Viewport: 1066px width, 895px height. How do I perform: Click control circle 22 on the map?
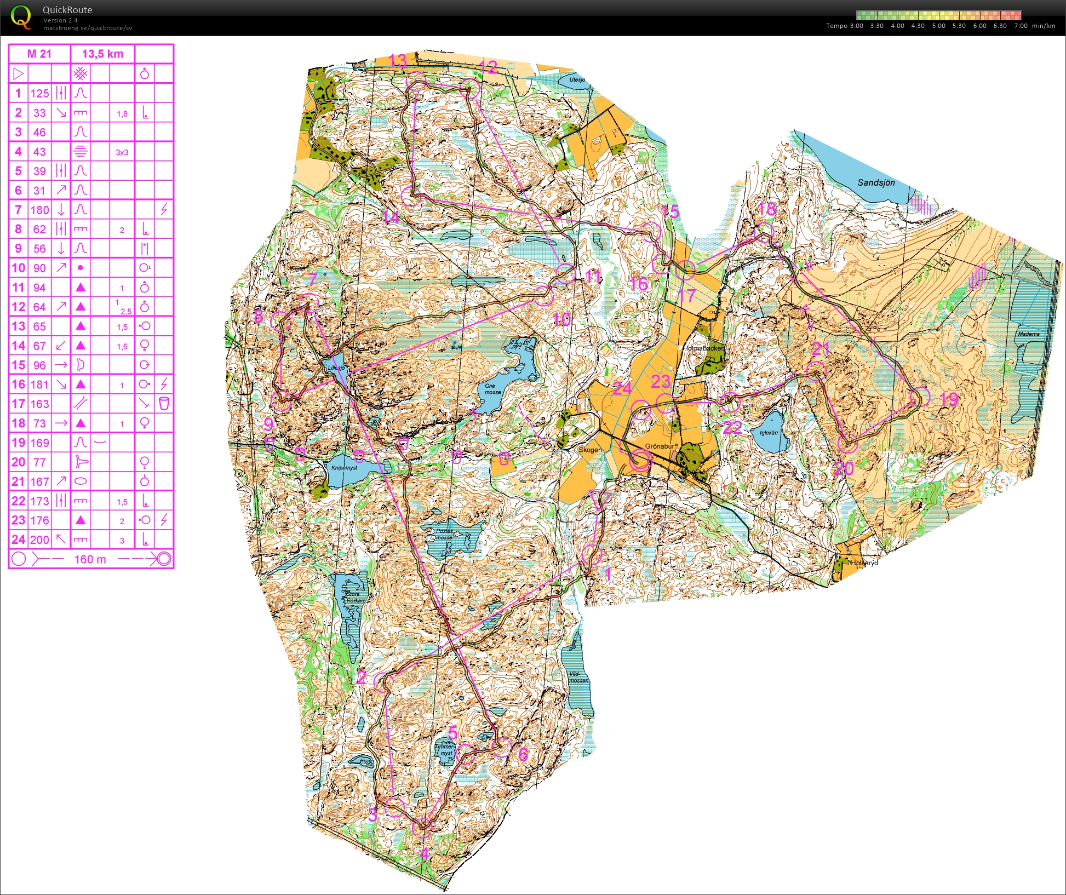[730, 403]
